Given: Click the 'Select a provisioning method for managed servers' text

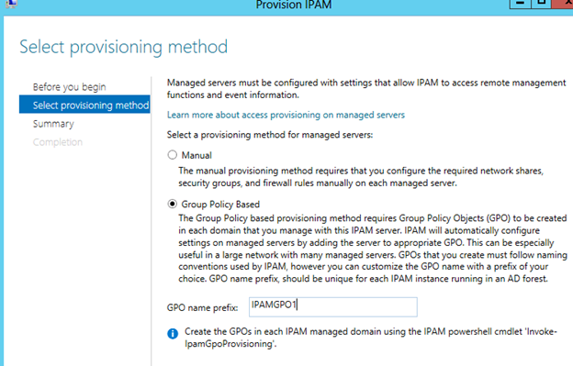Looking at the screenshot, I should click(270, 135).
